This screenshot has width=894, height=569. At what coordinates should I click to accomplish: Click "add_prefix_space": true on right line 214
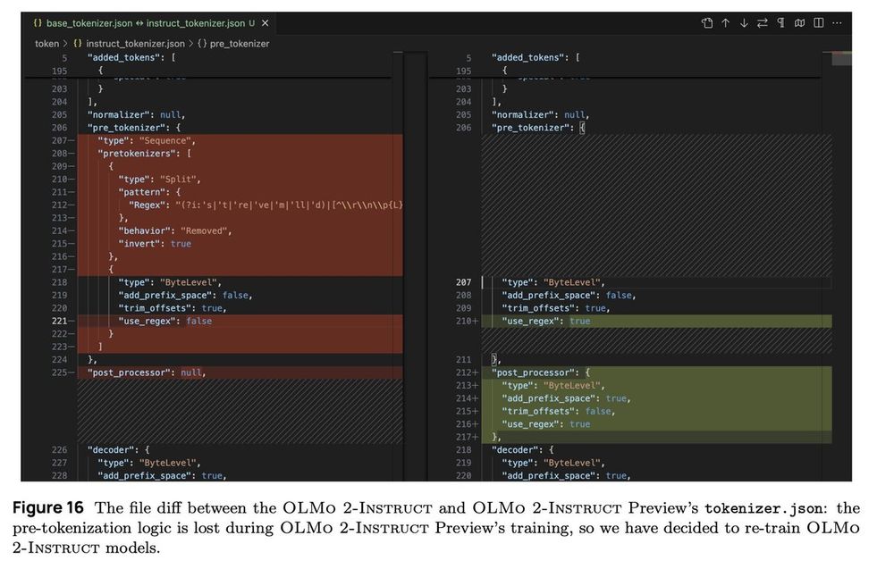tap(566, 398)
